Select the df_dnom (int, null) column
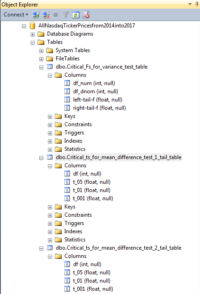 click(x=95, y=91)
